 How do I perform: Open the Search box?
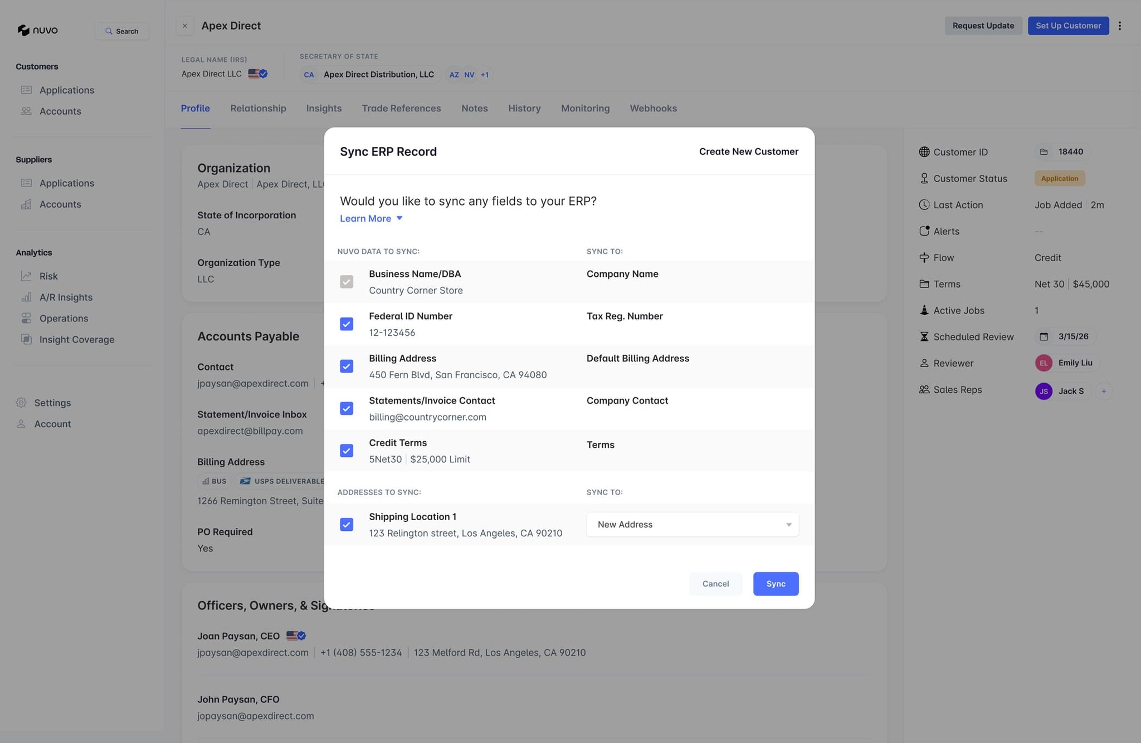pos(122,31)
